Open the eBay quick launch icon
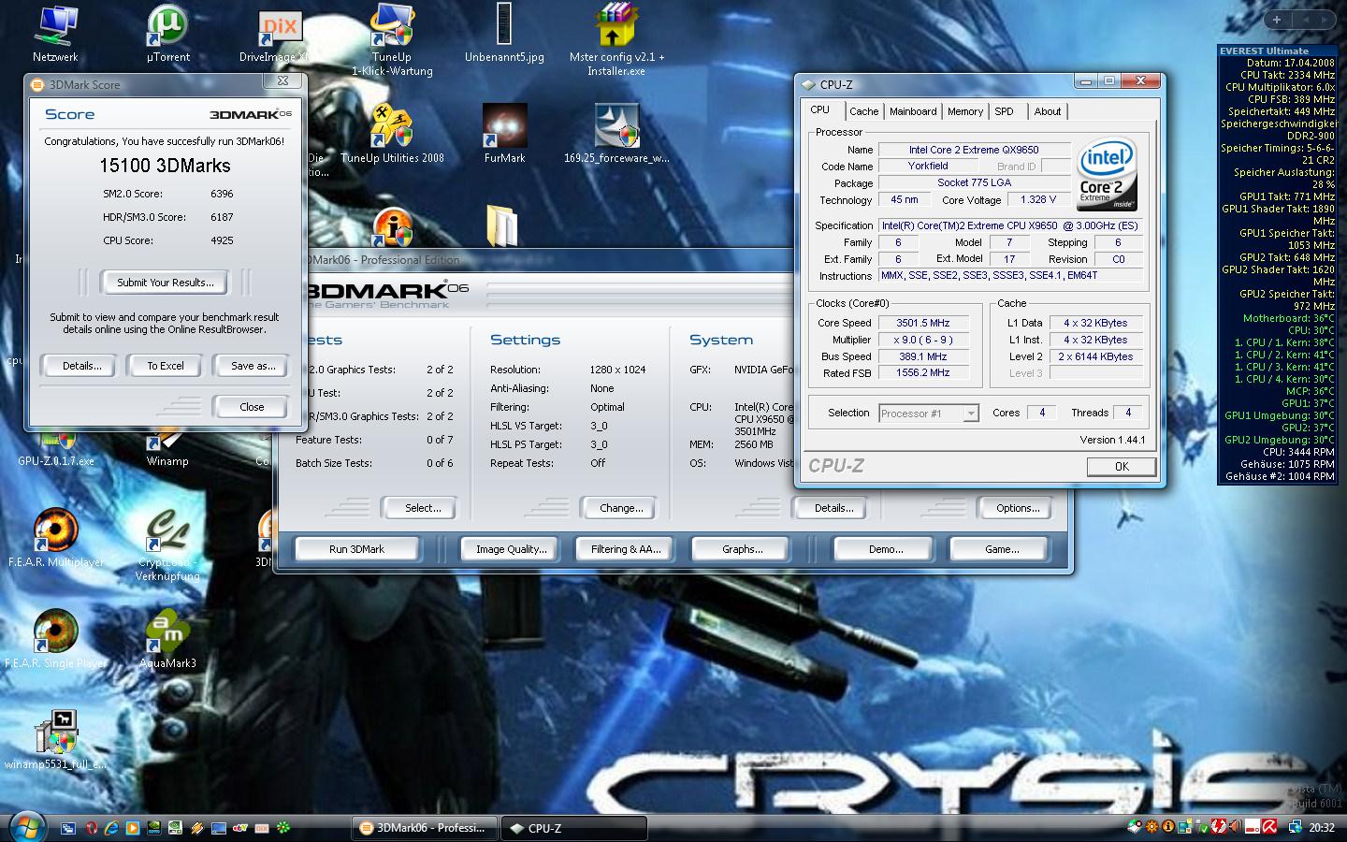 (240, 828)
